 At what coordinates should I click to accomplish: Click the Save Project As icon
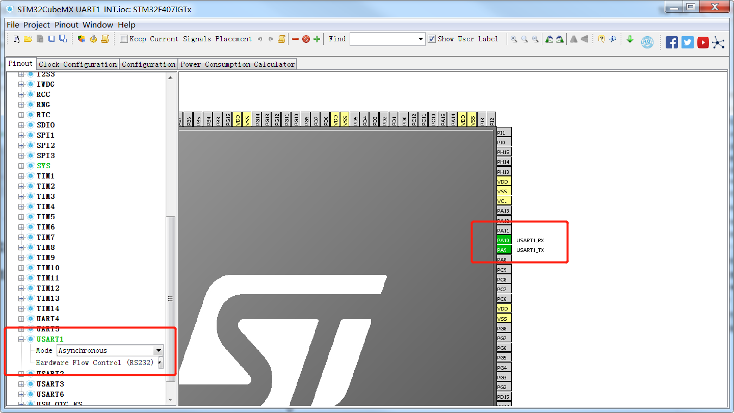63,39
